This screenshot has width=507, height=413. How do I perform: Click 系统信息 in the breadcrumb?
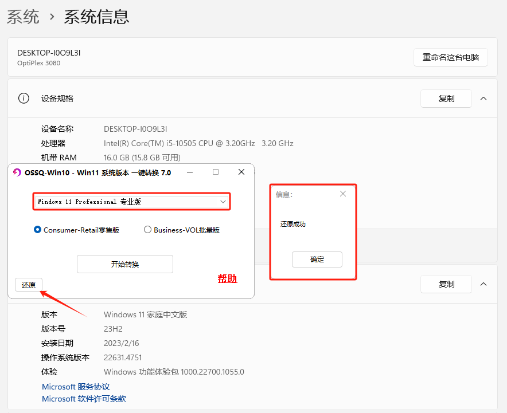pyautogui.click(x=96, y=17)
